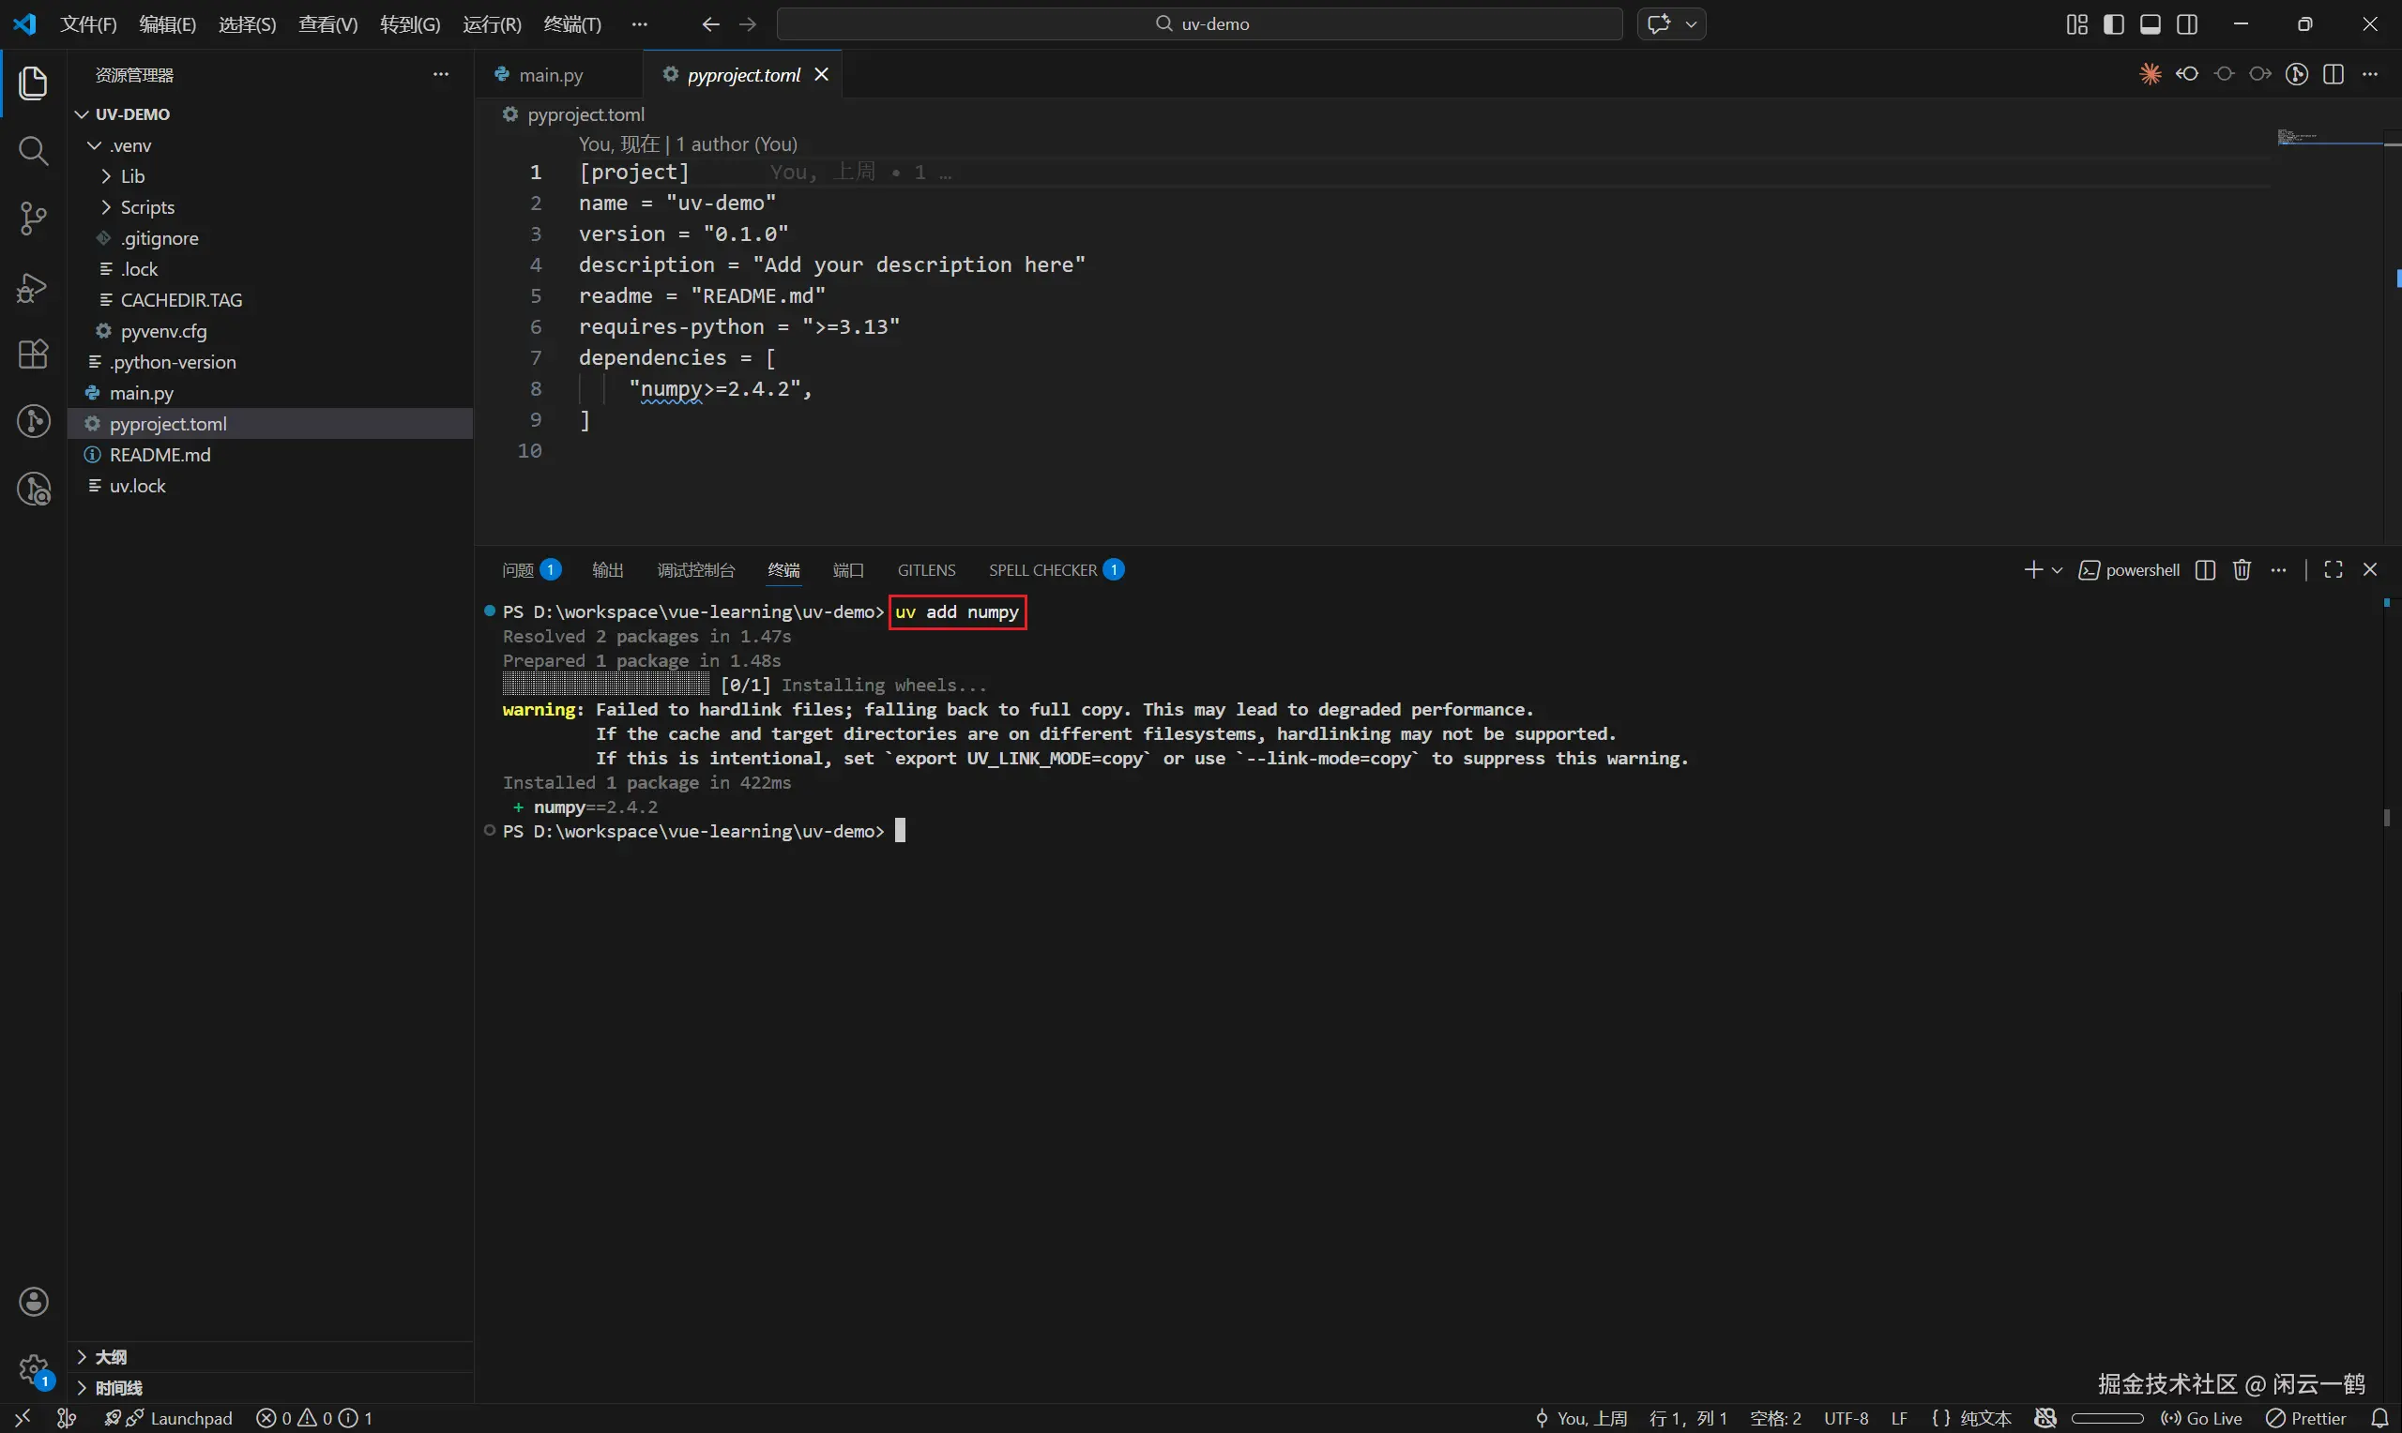The width and height of the screenshot is (2402, 1433).
Task: Open the Search view in activity bar
Action: pyautogui.click(x=33, y=151)
